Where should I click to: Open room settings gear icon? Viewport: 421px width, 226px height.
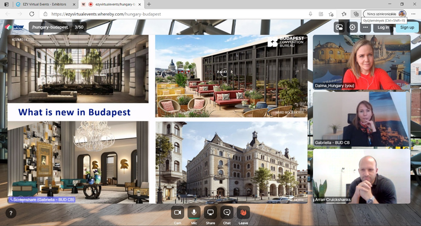coord(352,27)
